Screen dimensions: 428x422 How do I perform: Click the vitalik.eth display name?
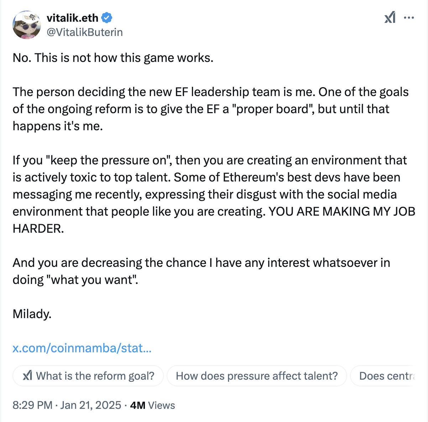(72, 17)
